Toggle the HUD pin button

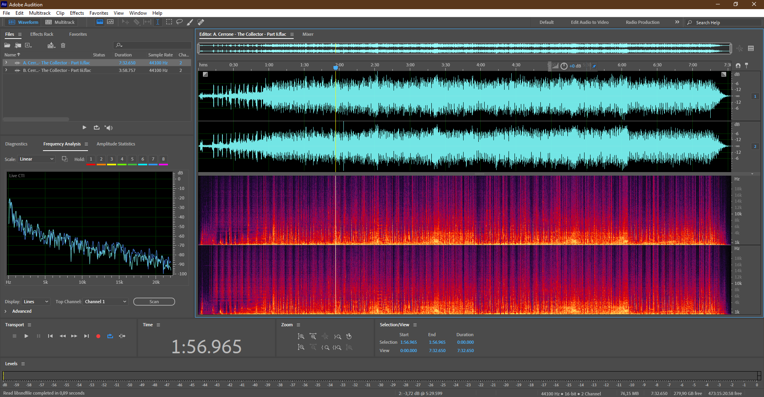[x=594, y=66]
